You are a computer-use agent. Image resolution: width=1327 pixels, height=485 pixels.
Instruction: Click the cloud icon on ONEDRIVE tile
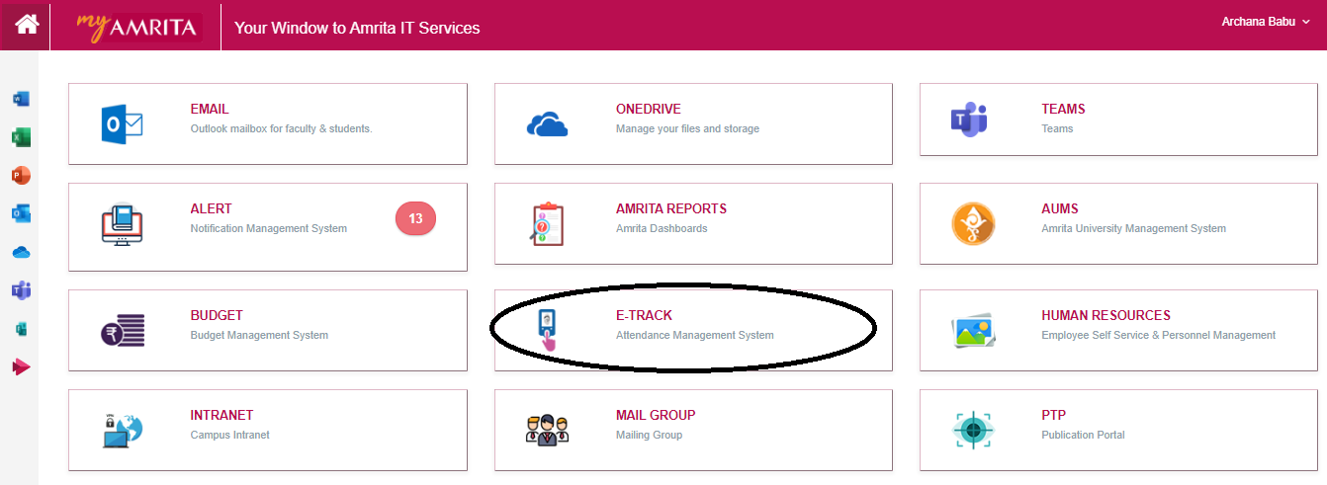pos(549,123)
